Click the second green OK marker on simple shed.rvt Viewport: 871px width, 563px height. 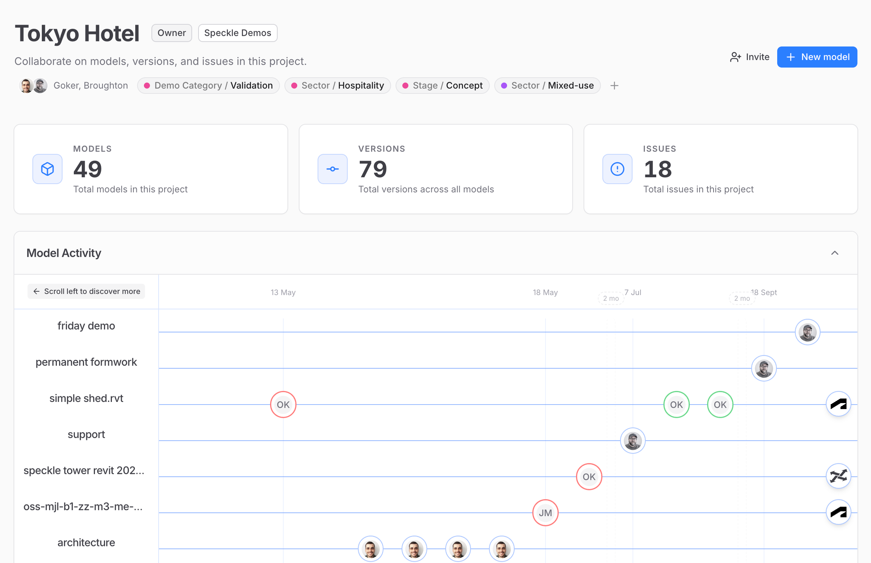pyautogui.click(x=720, y=405)
